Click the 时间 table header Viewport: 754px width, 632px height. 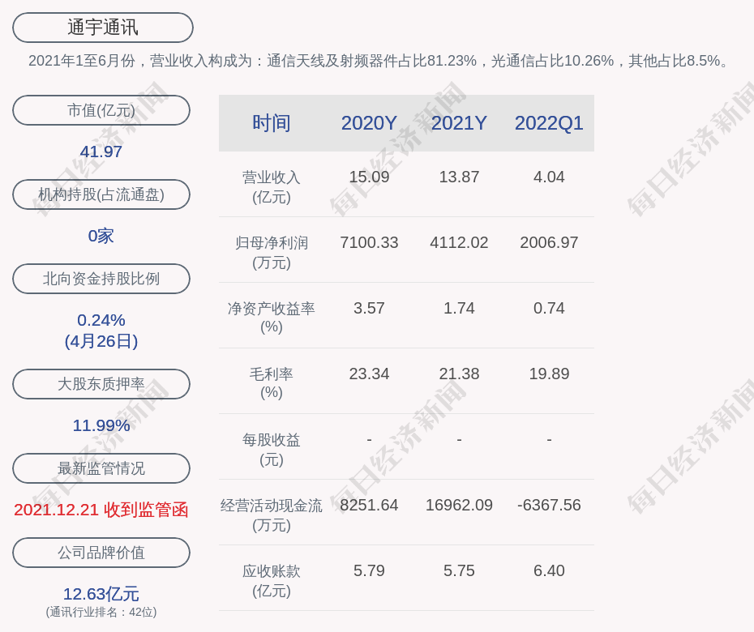tap(272, 123)
